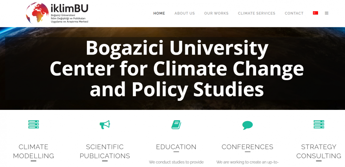This screenshot has height=167, width=345.
Task: Click the Bogazici University hero banner title
Action: 177,69
